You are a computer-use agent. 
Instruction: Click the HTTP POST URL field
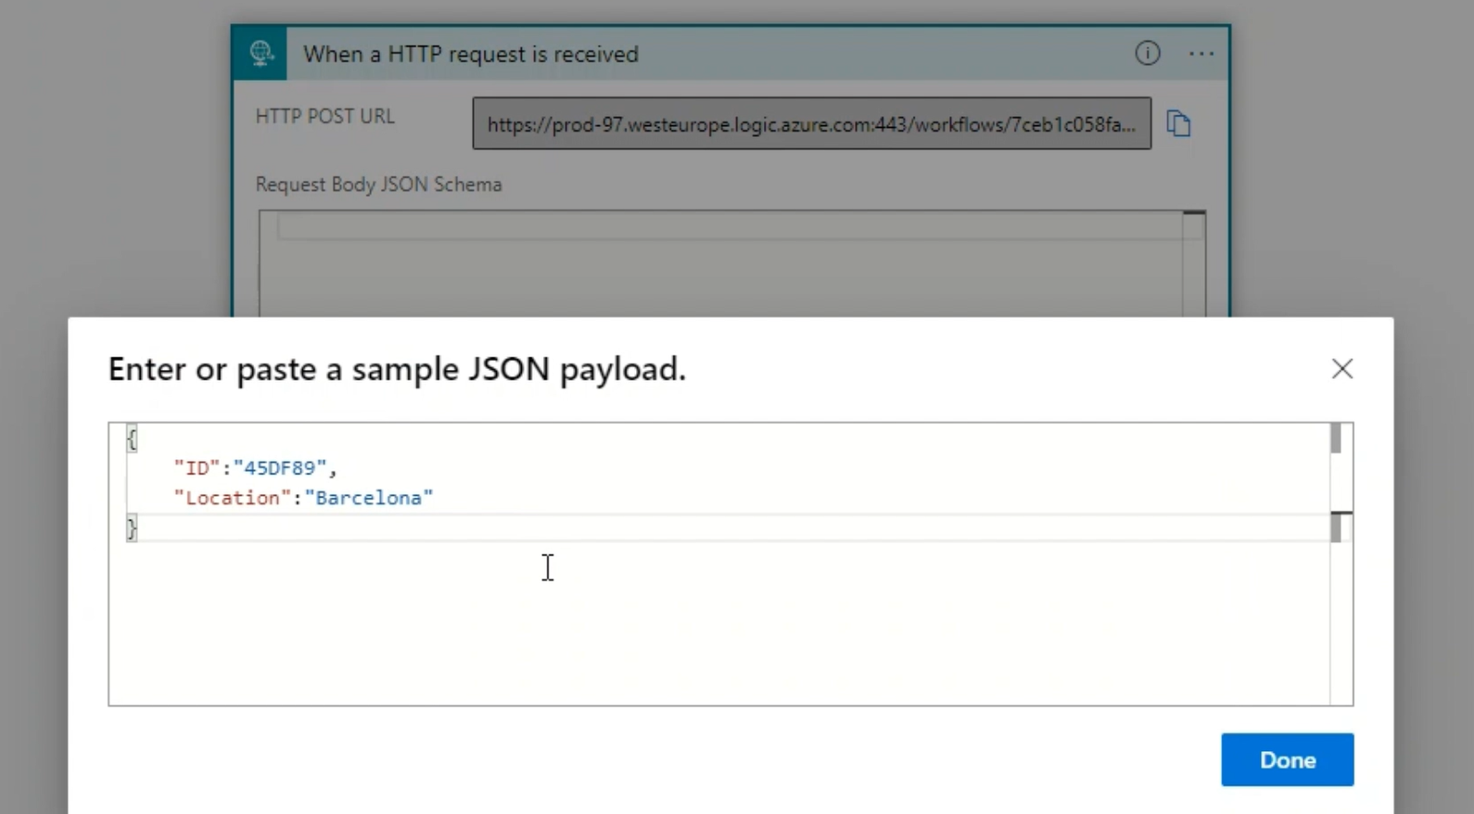click(811, 124)
